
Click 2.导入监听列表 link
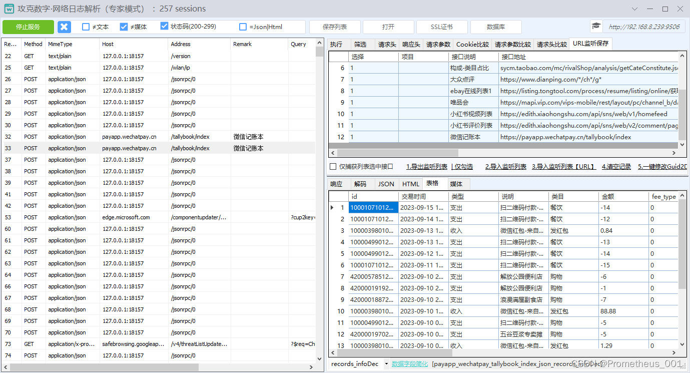pos(506,167)
